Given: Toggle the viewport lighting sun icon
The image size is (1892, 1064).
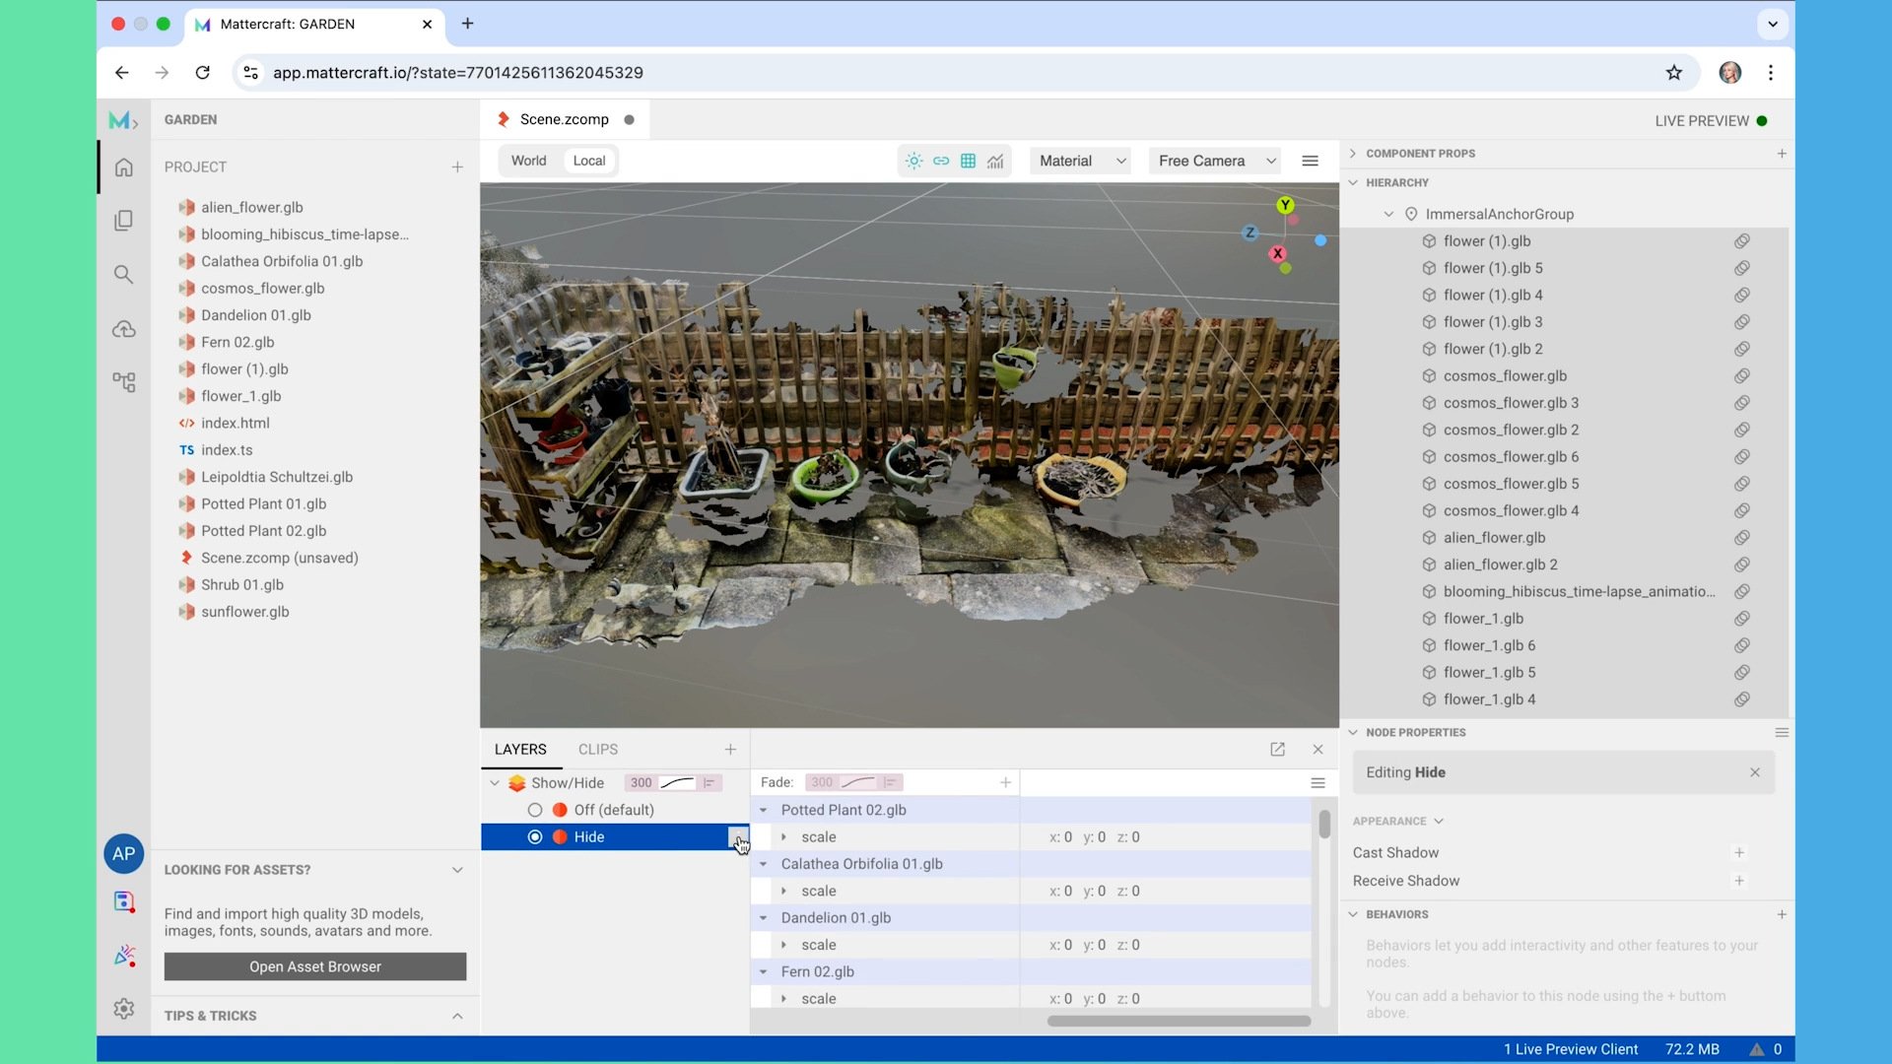Looking at the screenshot, I should [913, 161].
